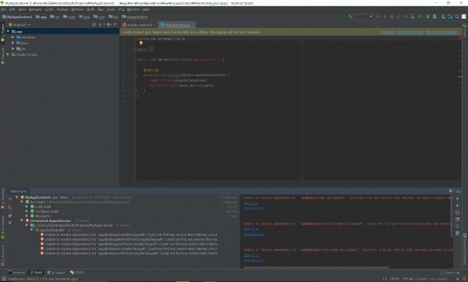Click the scroll-from-source target icon in Project panel
This screenshot has width=468, height=282.
94,24
